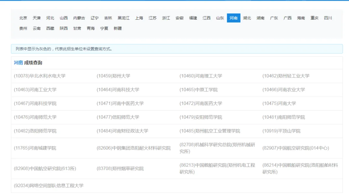Open (83708)郑州烟草研究院

(120, 169)
